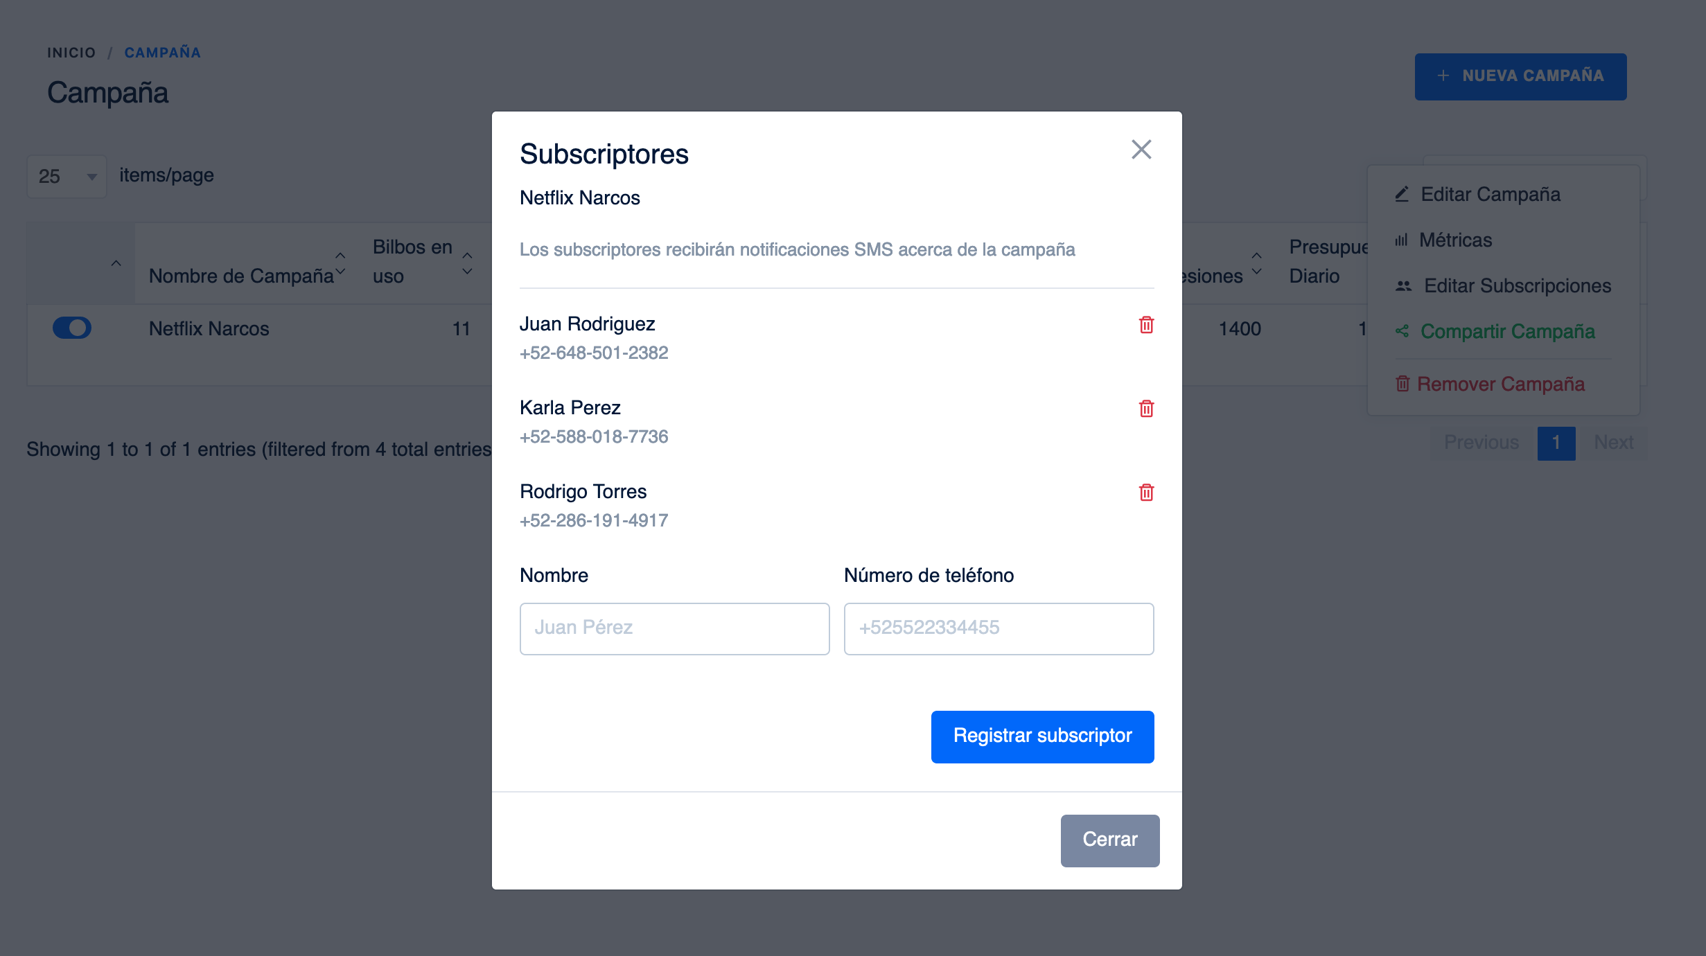This screenshot has height=956, width=1706.
Task: Delete subscriber Juan Rodriguez with trash icon
Action: 1146,325
